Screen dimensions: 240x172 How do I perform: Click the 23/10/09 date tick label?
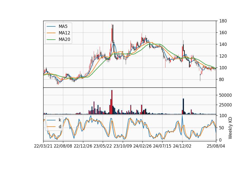122,146
